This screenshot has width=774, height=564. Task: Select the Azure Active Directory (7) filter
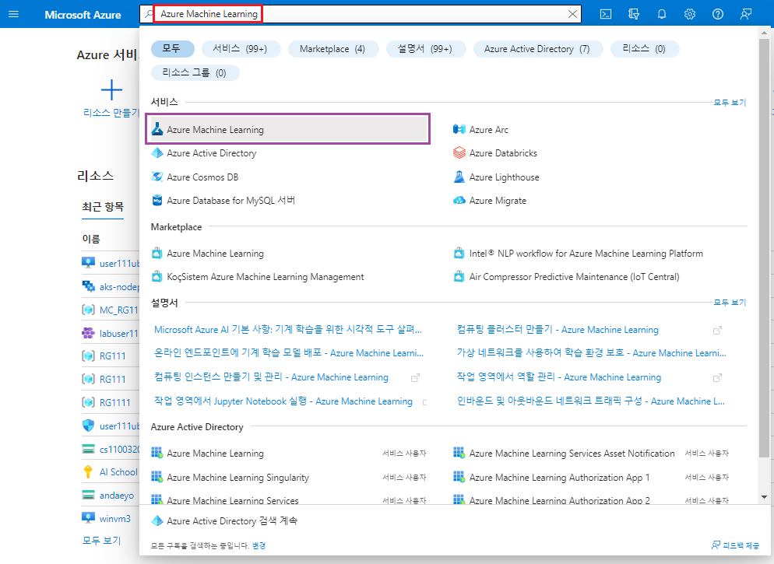pyautogui.click(x=537, y=49)
